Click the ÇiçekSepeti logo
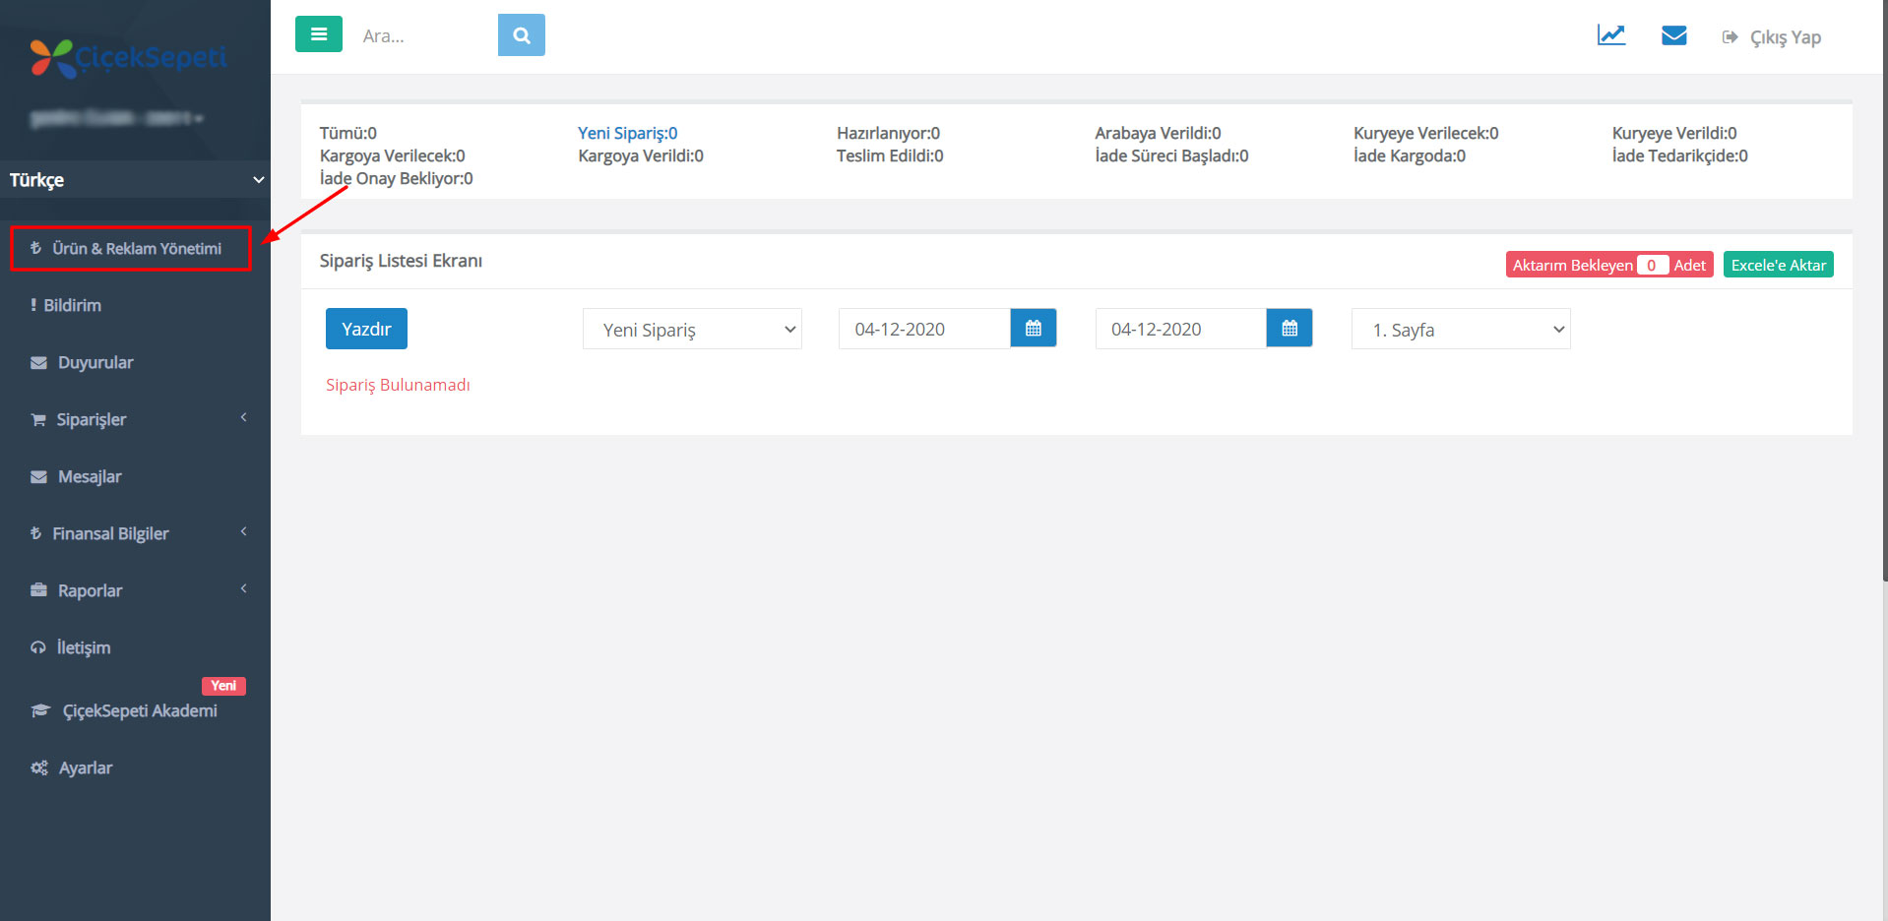Viewport: 1888px width, 921px height. pos(128,58)
